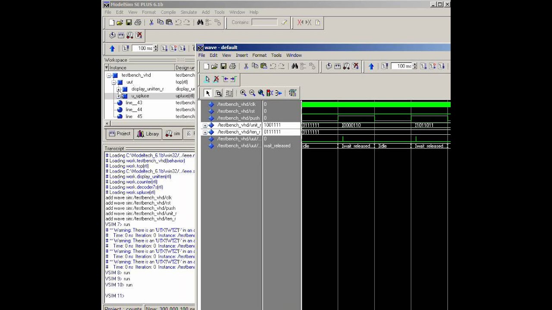Open Instance column header dropdown arrow
This screenshot has width=552, height=310.
click(107, 68)
